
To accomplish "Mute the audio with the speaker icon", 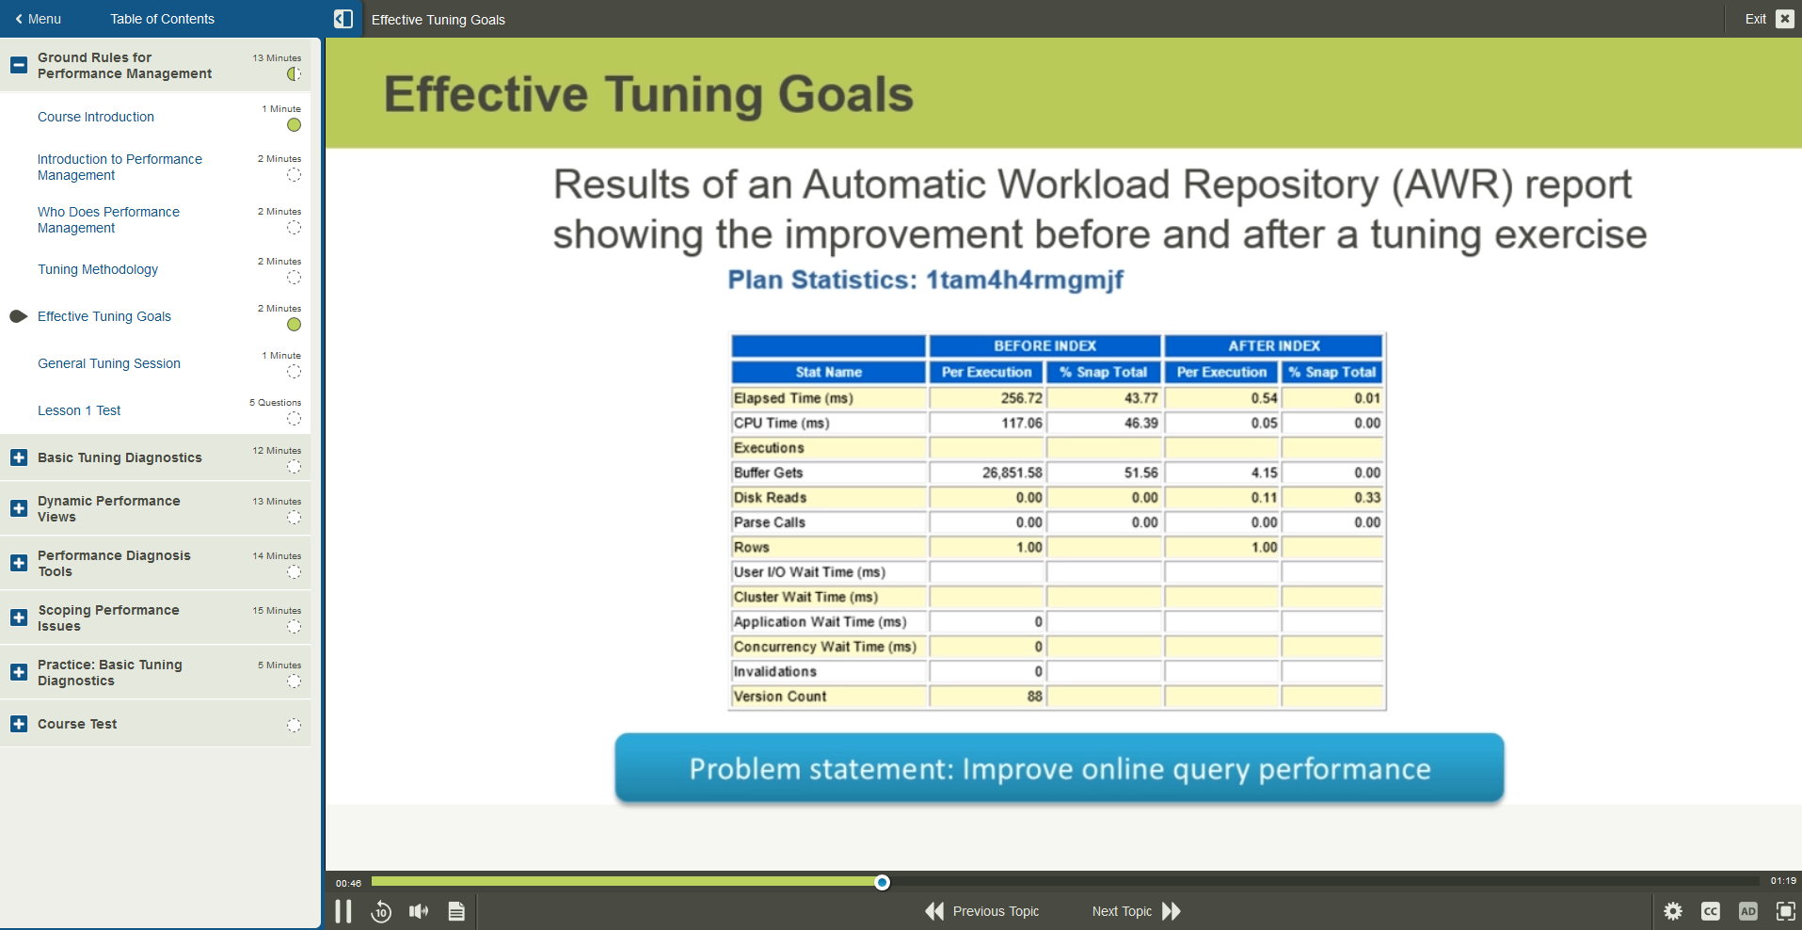I will click(x=419, y=911).
